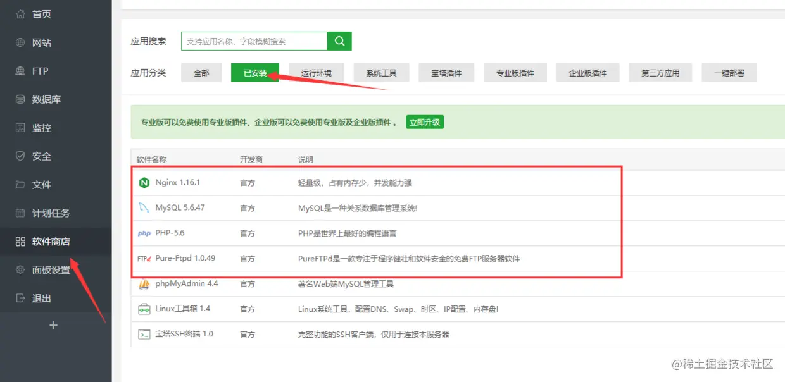Select the 运行环境 category tab
Viewport: 785px width, 382px height.
tap(316, 73)
